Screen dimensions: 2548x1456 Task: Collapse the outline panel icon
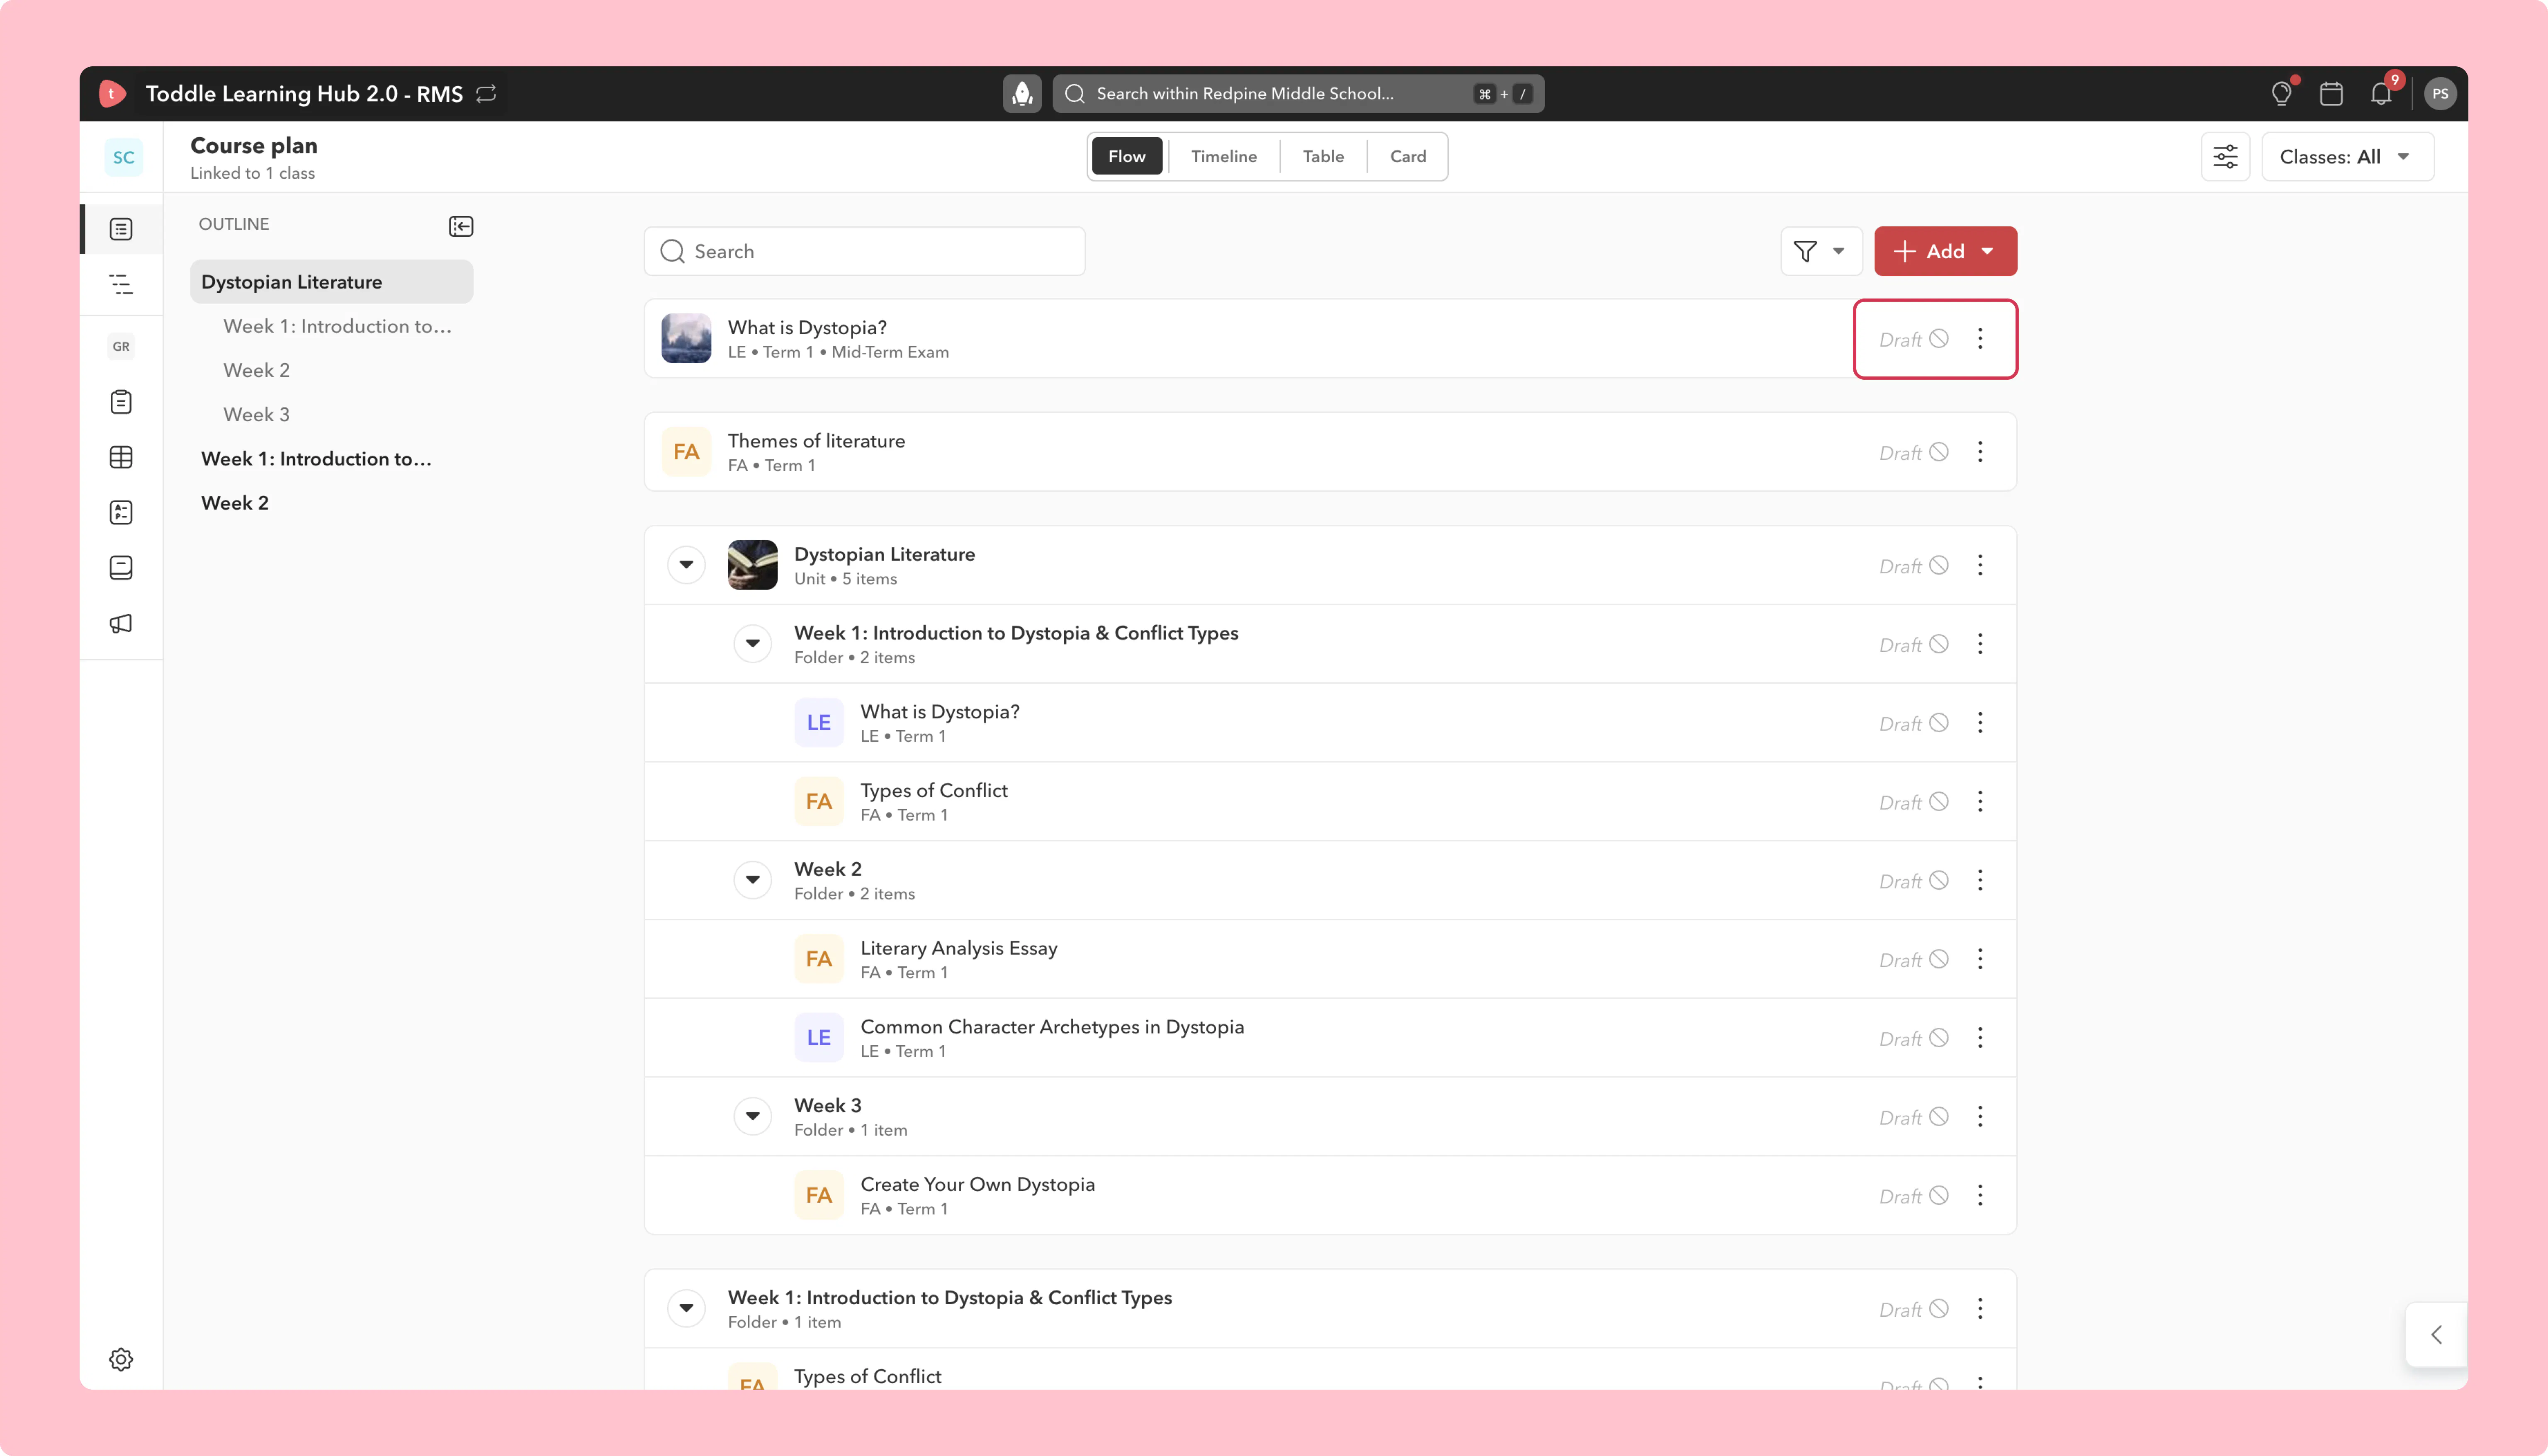461,226
